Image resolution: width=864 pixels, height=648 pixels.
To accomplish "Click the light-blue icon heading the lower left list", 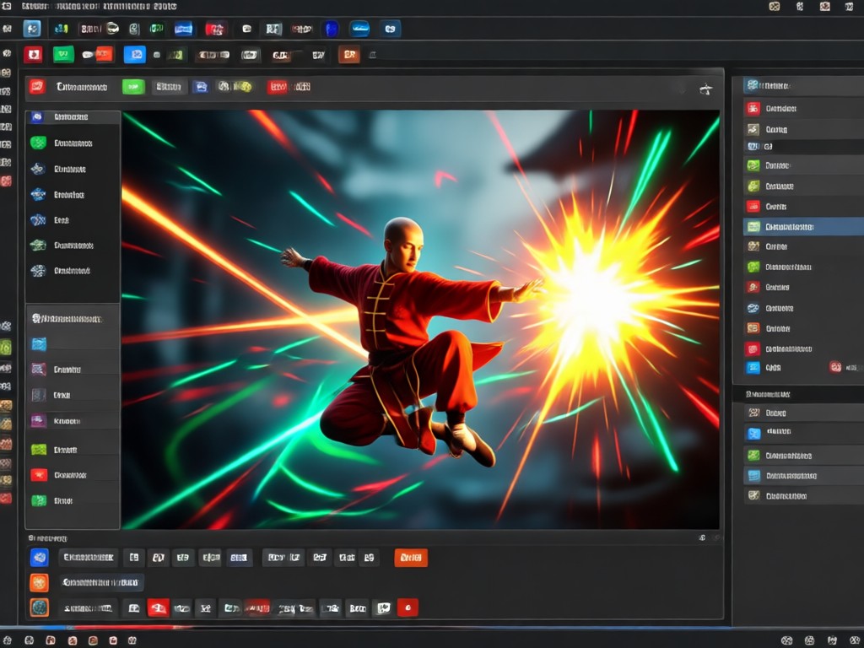I will tap(39, 344).
